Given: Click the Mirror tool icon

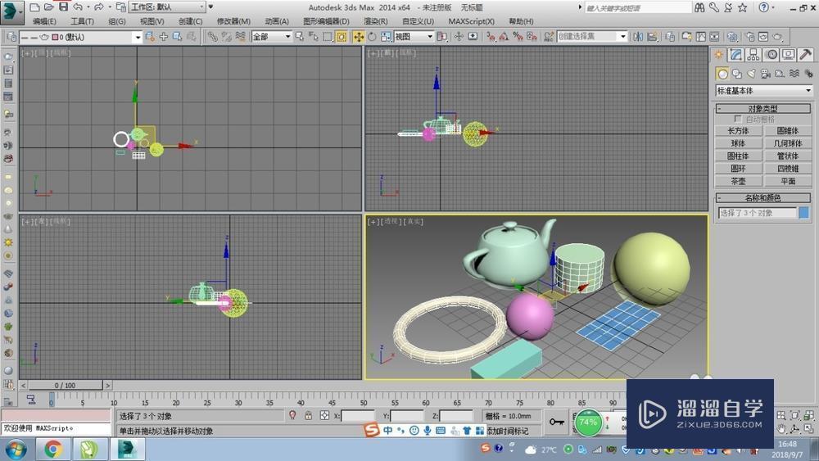Looking at the screenshot, I should point(638,37).
